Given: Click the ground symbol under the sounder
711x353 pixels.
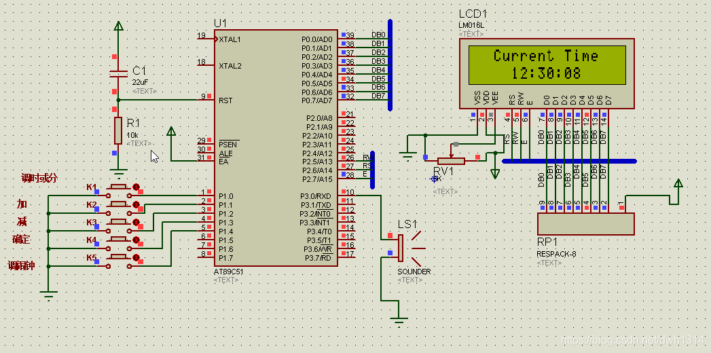Looking at the screenshot, I should pos(399,322).
